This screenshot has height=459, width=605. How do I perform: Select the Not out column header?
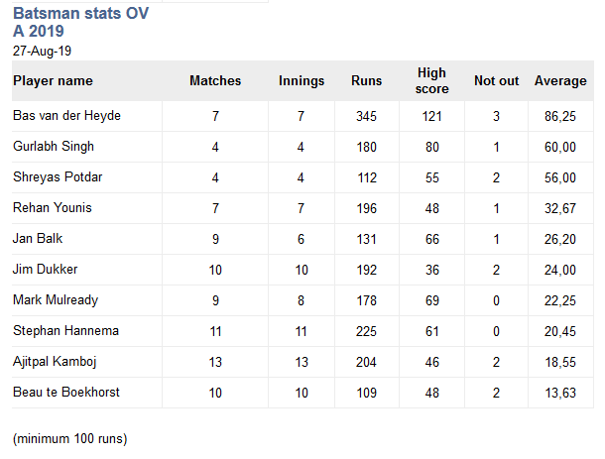coord(496,80)
